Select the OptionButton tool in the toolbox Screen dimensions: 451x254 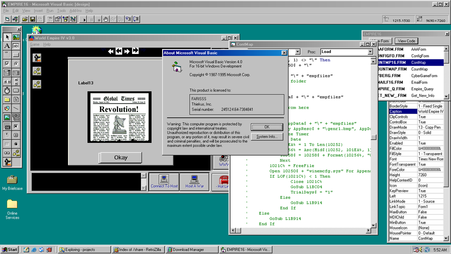(x=16, y=64)
